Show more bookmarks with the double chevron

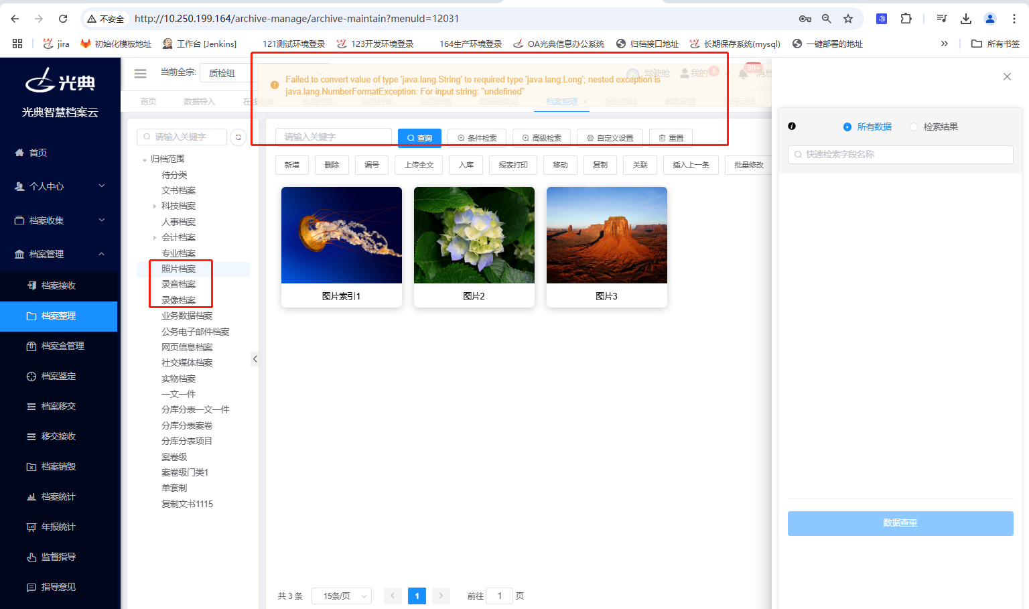click(x=945, y=44)
